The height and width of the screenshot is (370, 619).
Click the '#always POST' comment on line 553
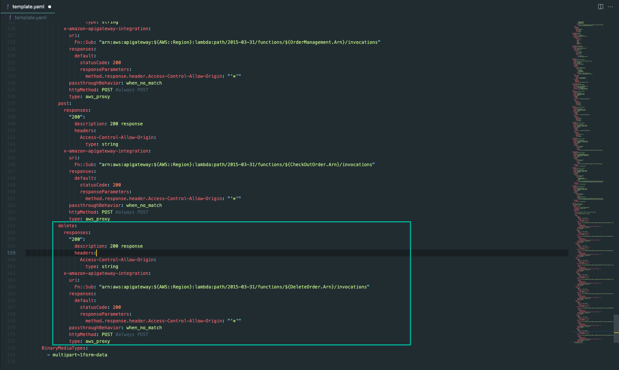(x=132, y=212)
